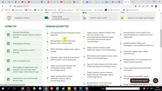Click the yellow shield security icon
Image resolution: width=162 pixels, height=91 pixels.
coord(122,18)
